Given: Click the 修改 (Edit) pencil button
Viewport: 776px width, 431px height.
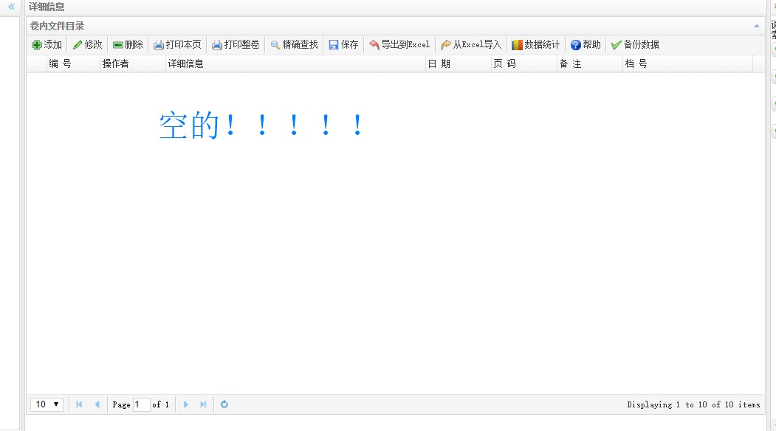Looking at the screenshot, I should click(x=88, y=44).
